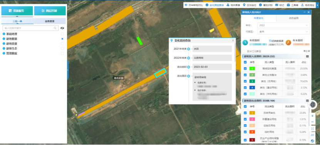The image size is (320, 145).
Task: Expand the 基础地理 tree node
Action: pyautogui.click(x=4, y=34)
